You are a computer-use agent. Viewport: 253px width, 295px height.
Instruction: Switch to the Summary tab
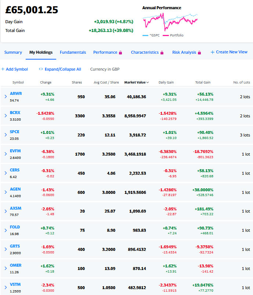tap(13, 52)
